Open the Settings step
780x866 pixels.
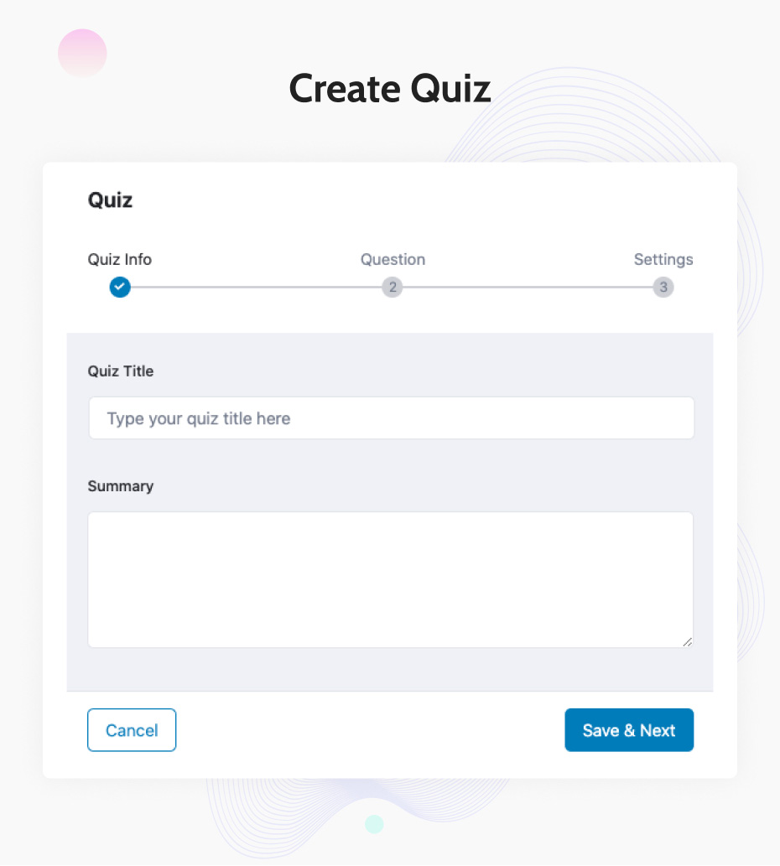tap(663, 260)
